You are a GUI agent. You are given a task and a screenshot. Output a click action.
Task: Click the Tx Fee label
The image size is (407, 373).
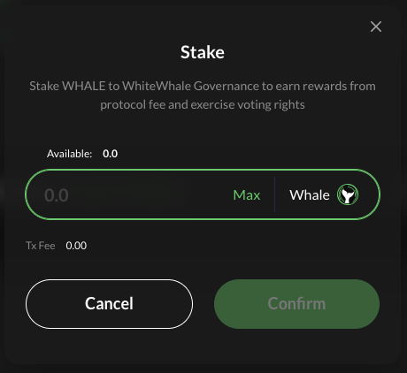[41, 246]
